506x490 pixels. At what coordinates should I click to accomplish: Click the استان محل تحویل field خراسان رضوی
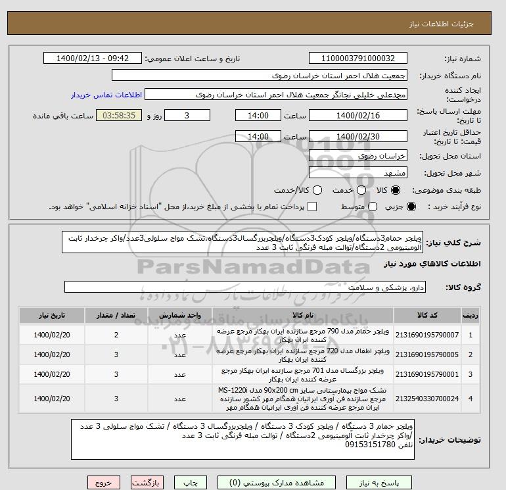coord(358,156)
